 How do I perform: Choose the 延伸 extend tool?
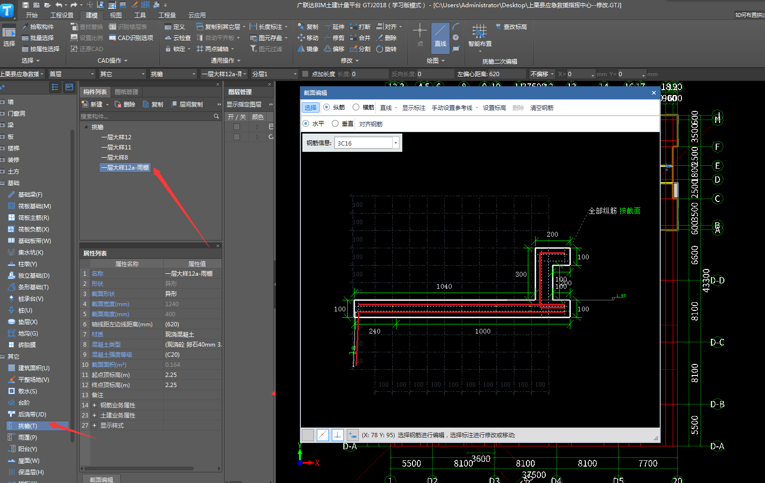click(x=334, y=27)
